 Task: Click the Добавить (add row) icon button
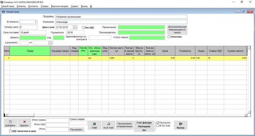pos(10,123)
